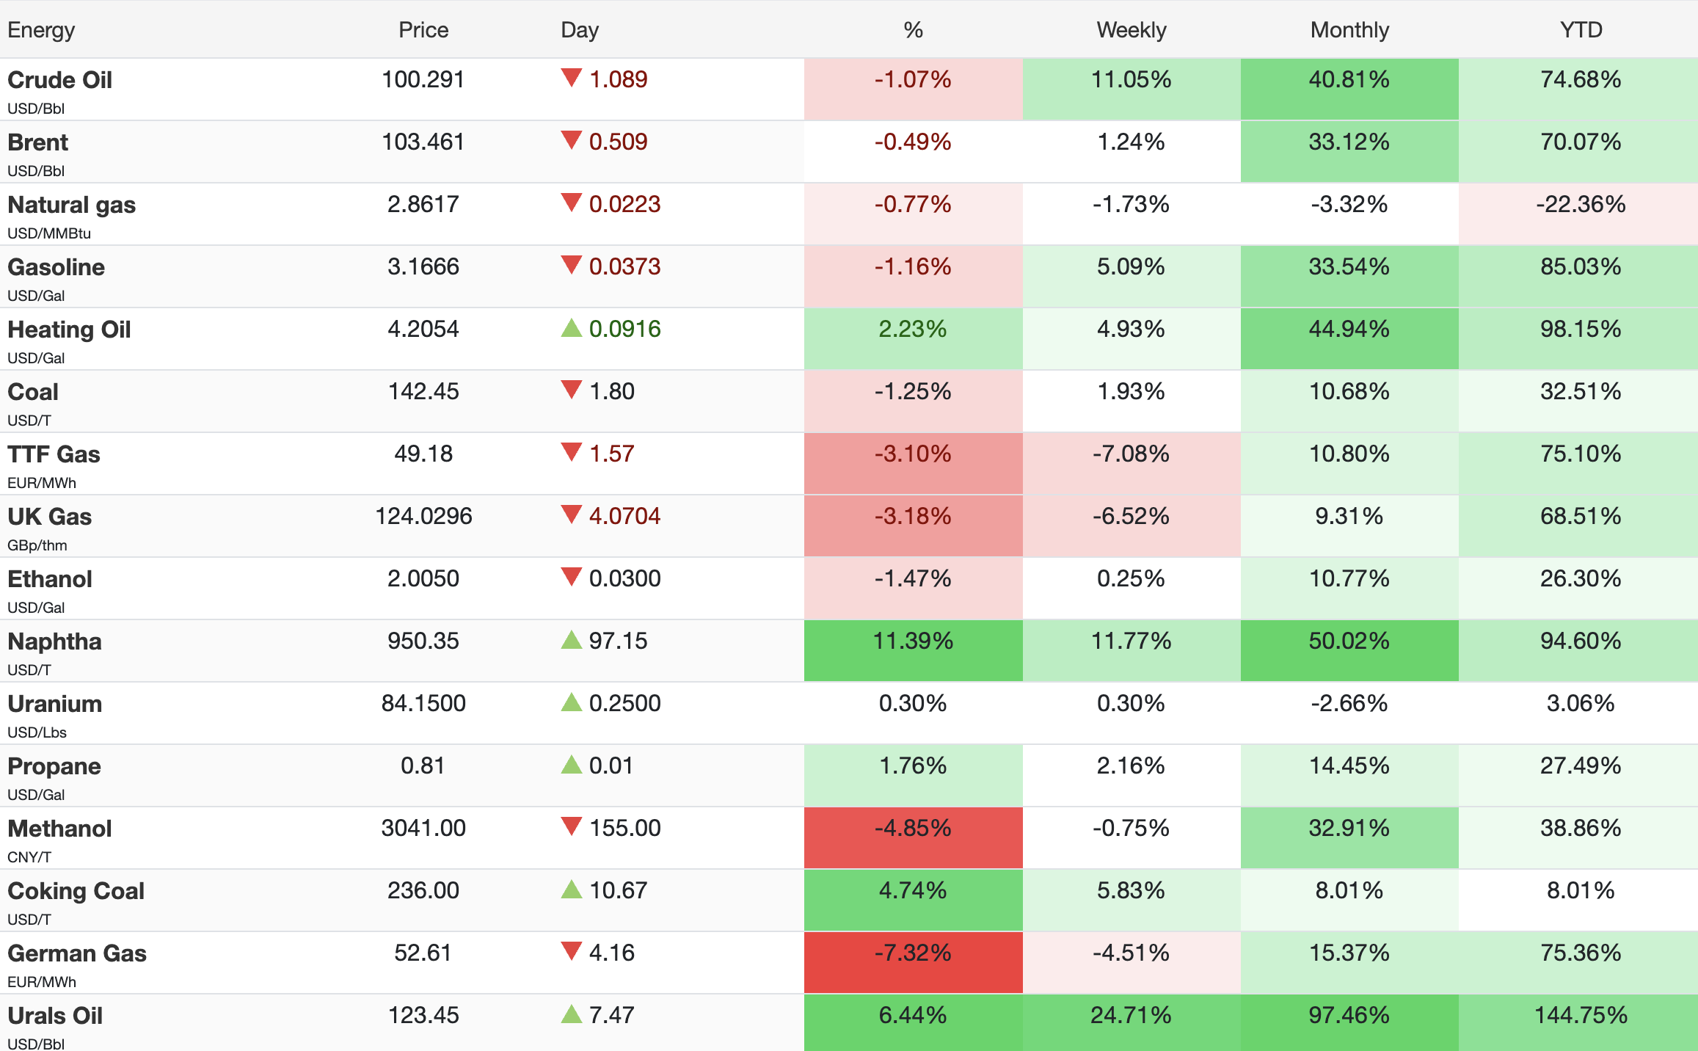Click the green up arrow in Naphtha row
This screenshot has height=1051, width=1698.
click(x=571, y=640)
